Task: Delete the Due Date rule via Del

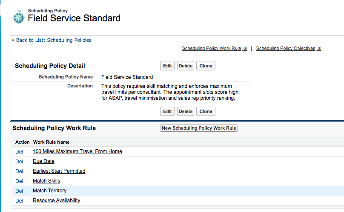Action: click(x=19, y=161)
